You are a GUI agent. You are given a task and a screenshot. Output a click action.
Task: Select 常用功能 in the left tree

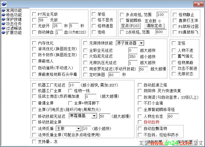[14, 11]
